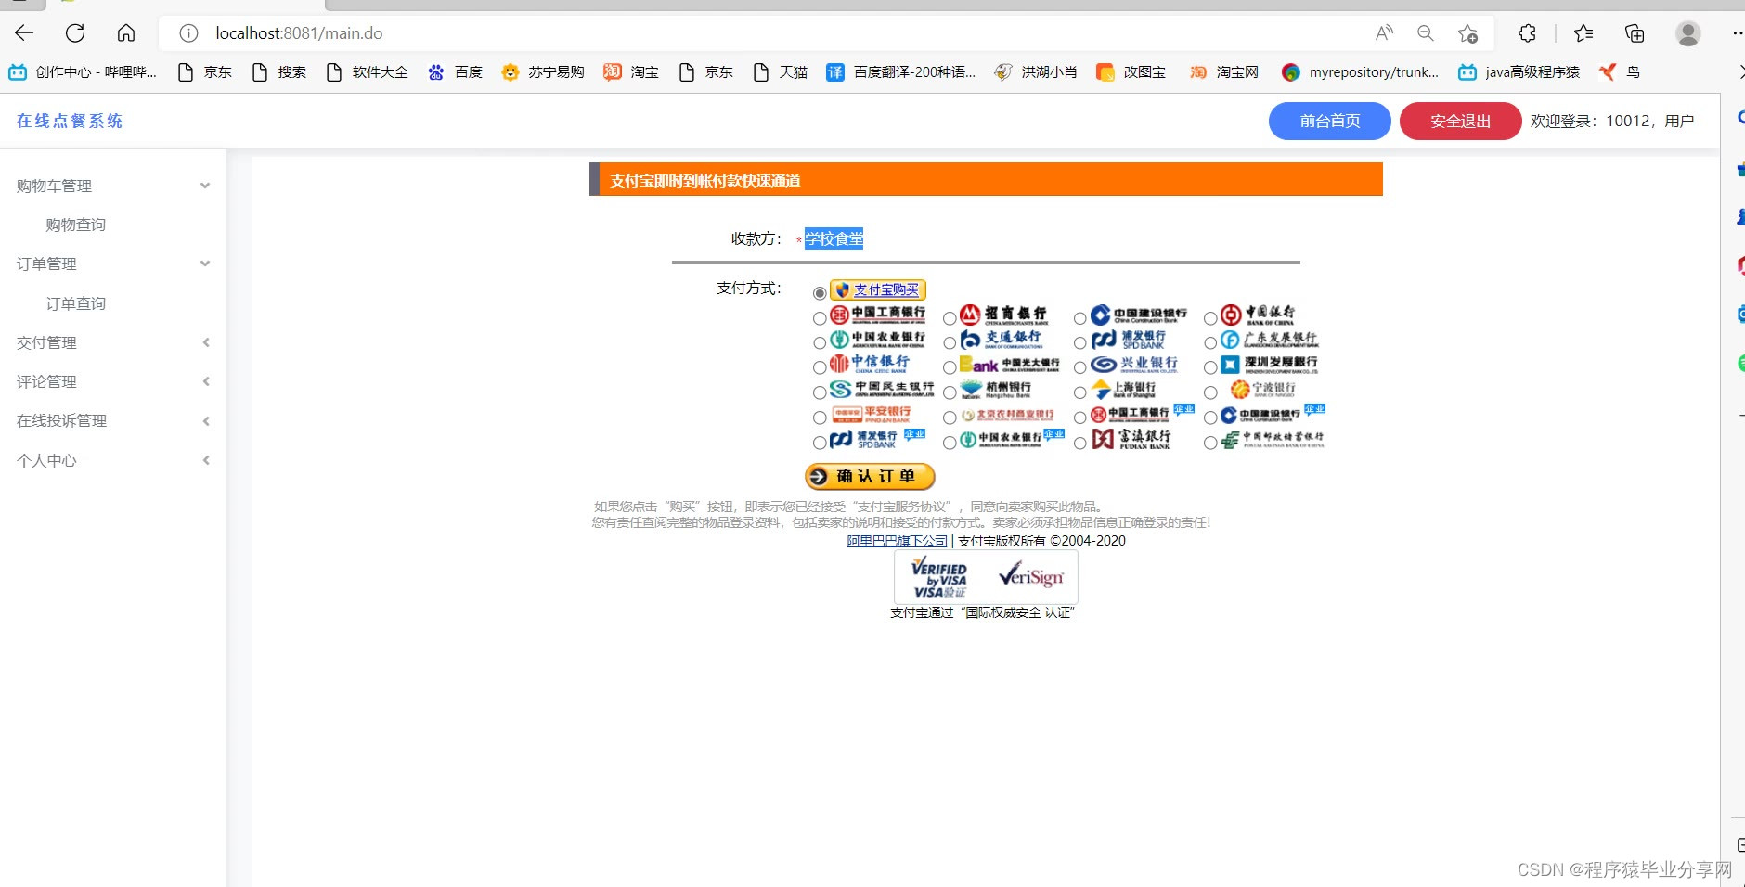Open the 淘宝网 bookmark
This screenshot has height=887, width=1745.
tap(1224, 72)
